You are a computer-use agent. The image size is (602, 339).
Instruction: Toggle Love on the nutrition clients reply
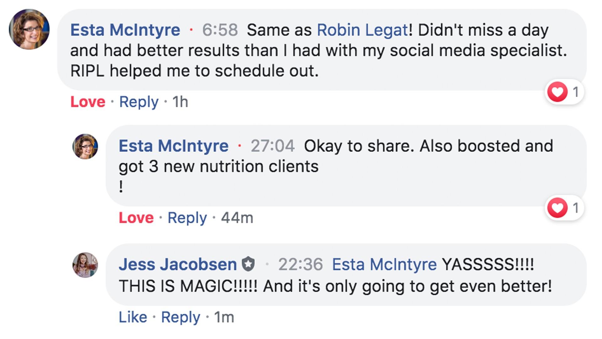(x=136, y=218)
